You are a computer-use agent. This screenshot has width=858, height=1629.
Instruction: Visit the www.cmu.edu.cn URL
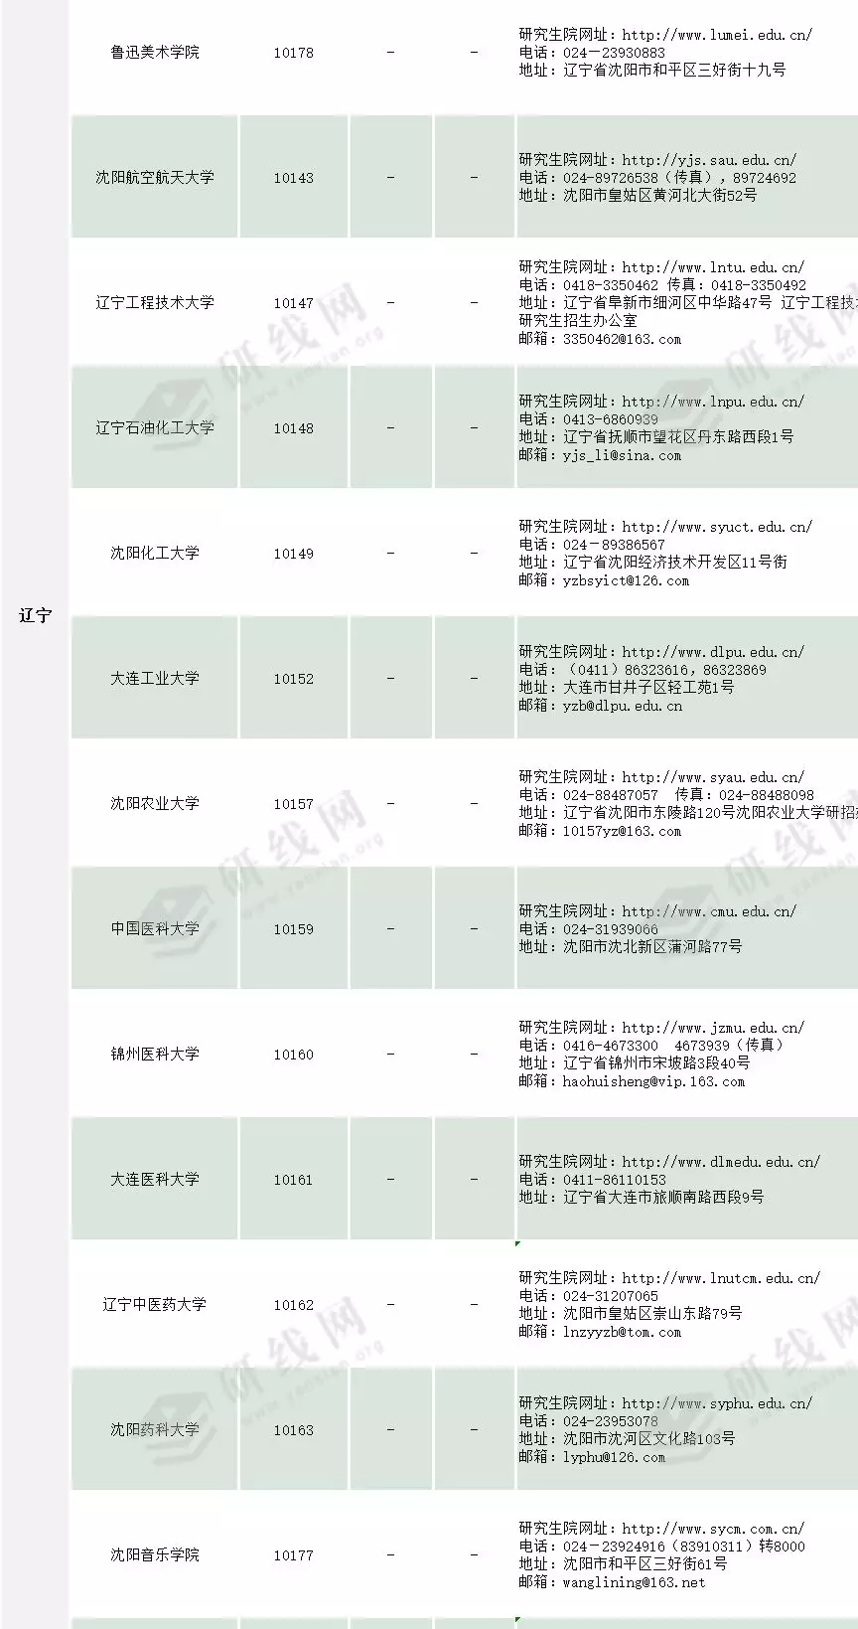[709, 911]
